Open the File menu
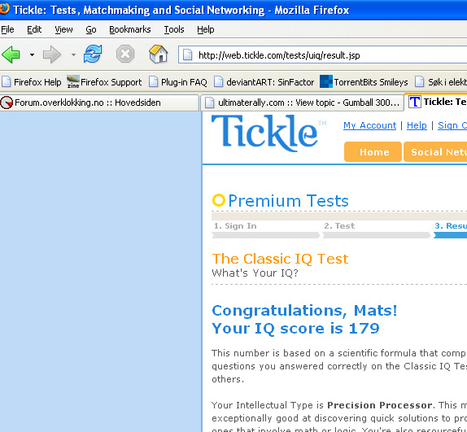Screen dimensions: 467x432 click(7, 29)
